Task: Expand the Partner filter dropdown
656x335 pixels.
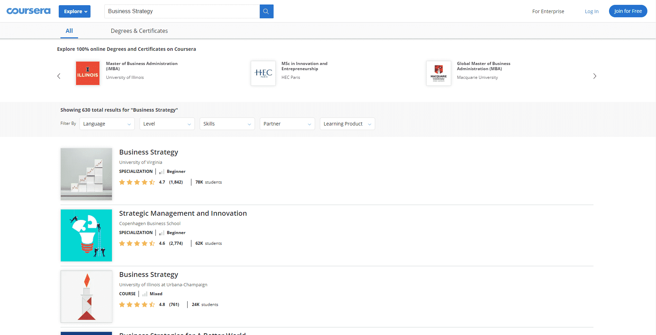Action: click(287, 124)
